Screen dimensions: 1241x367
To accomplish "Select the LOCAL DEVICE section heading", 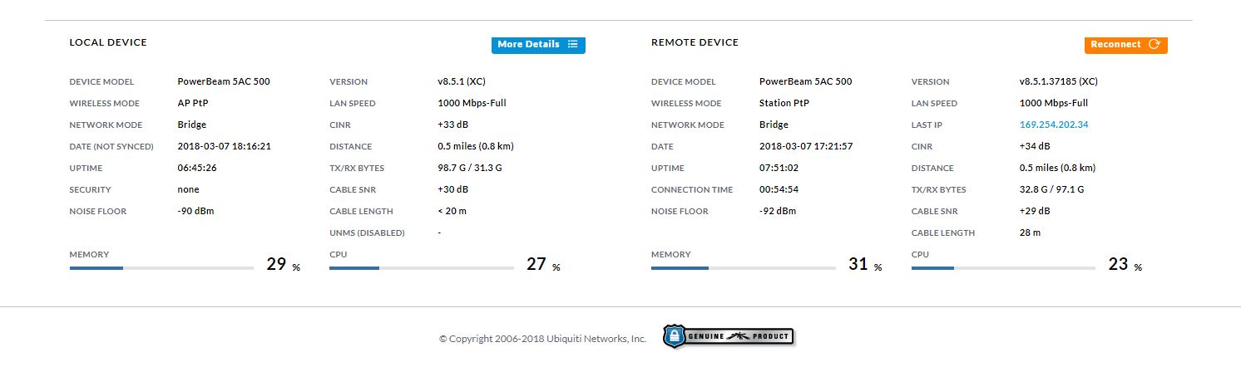I will tap(108, 42).
